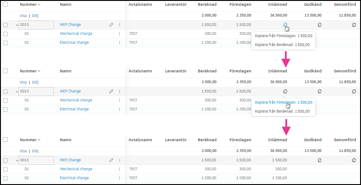The height and width of the screenshot is (185, 361).
Task: Choose the highlighted 'Kopiera från Föreslagen' option in the middle table
Action: 283,102
